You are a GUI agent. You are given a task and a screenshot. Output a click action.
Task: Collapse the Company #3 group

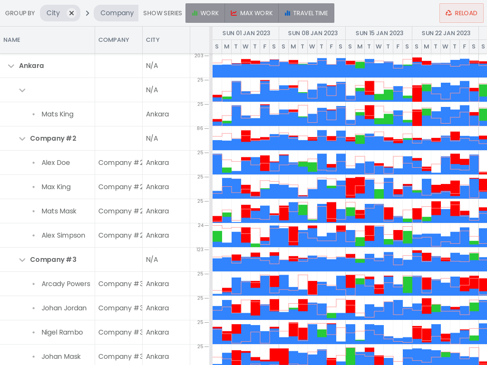point(22,259)
